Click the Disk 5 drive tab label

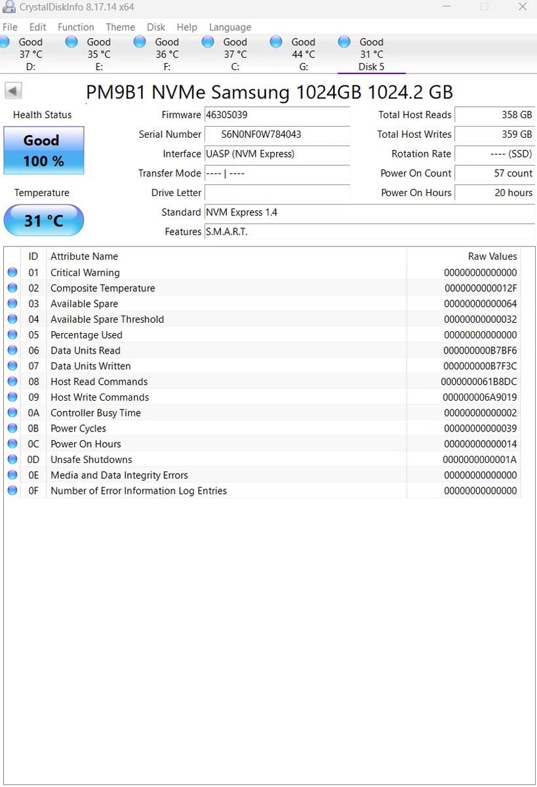(371, 67)
